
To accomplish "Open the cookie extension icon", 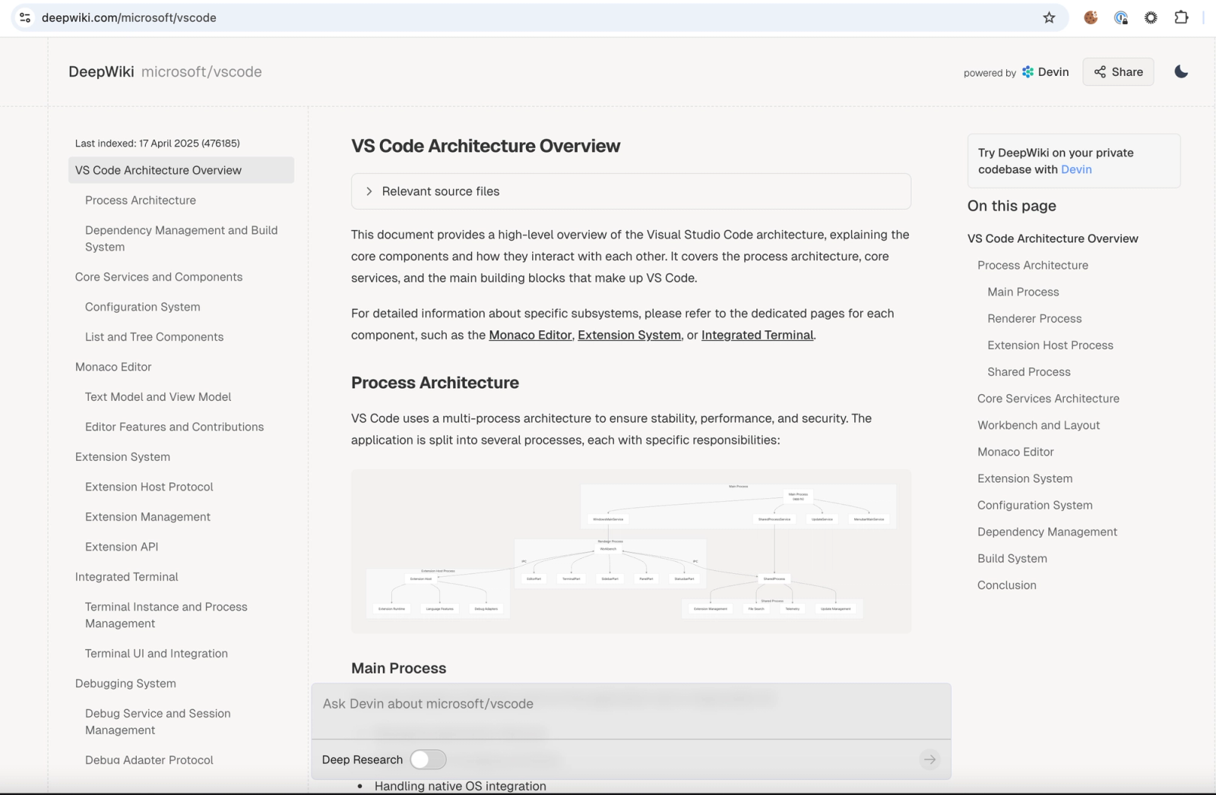I will coord(1091,17).
